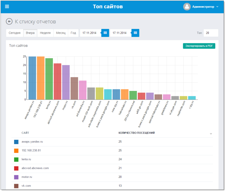This screenshot has width=226, height=191.
Task: Choose the Месяц period tab
Action: coord(61,33)
